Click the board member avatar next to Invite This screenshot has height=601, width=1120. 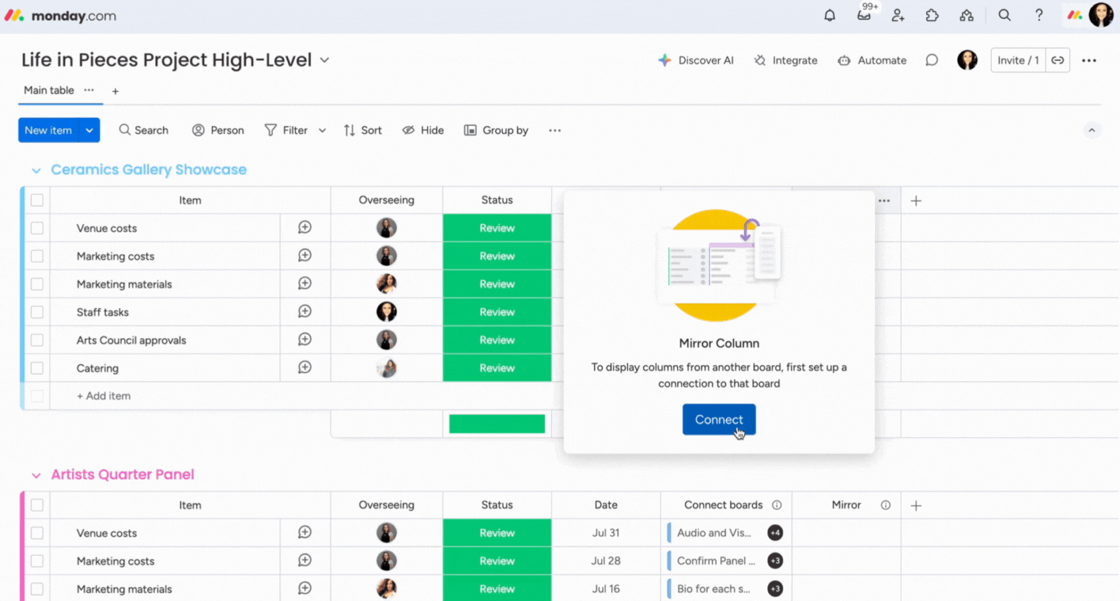point(967,60)
